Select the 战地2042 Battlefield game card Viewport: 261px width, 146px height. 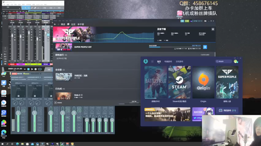tap(156, 82)
